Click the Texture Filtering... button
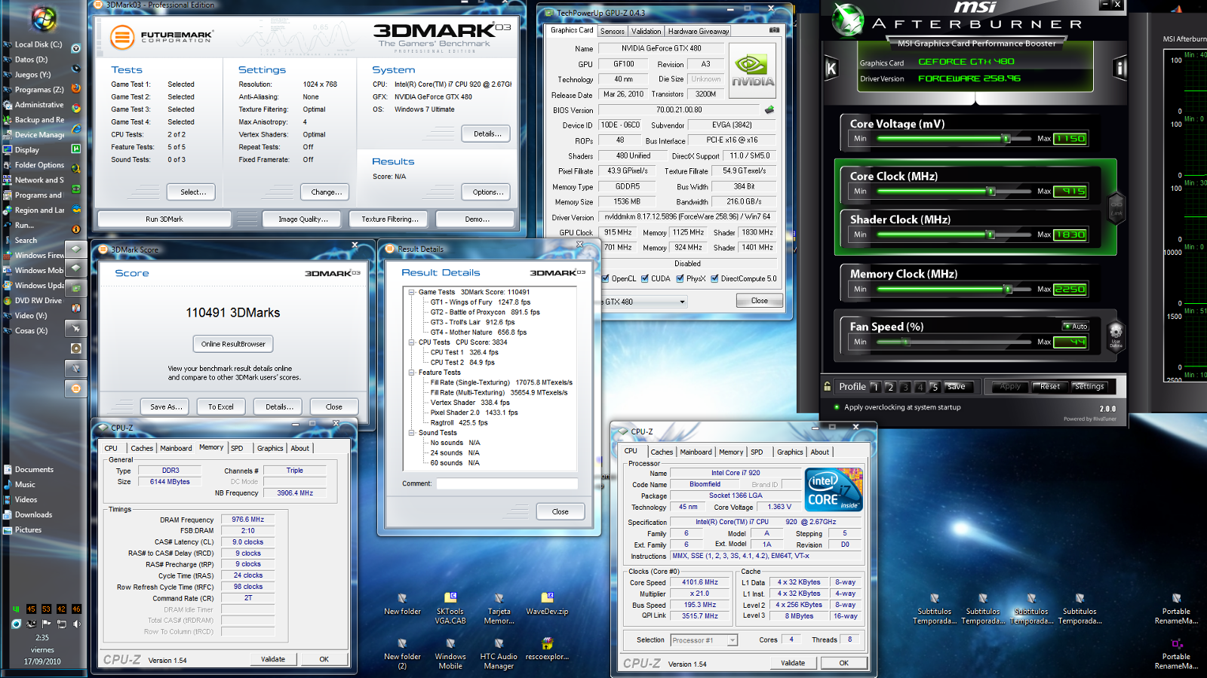 (x=389, y=219)
